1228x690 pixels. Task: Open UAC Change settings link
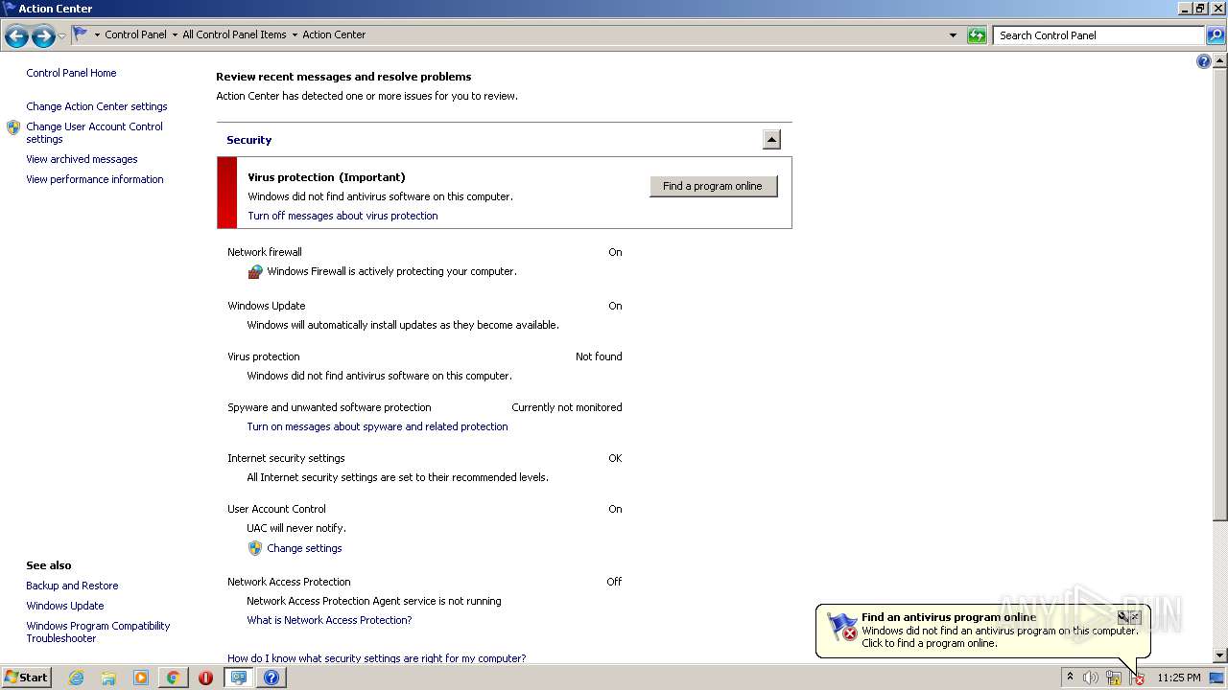click(x=304, y=548)
